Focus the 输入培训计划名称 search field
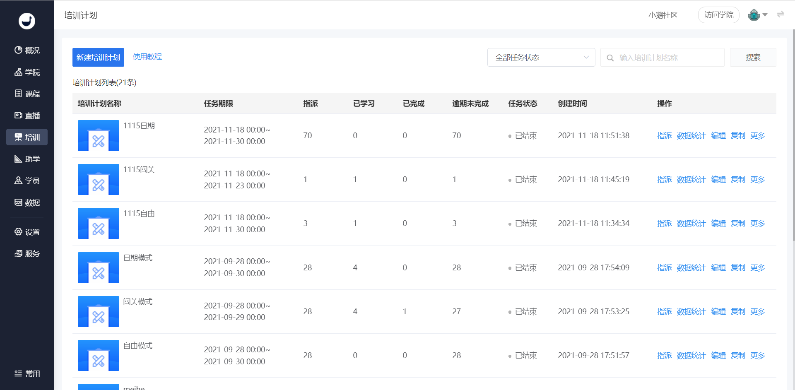The height and width of the screenshot is (390, 795). 662,58
